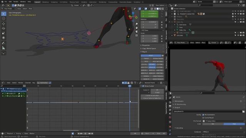246x138 pixels.
Task: Open the File Format FFmpeg Video dropdown
Action: pyautogui.click(x=224, y=121)
